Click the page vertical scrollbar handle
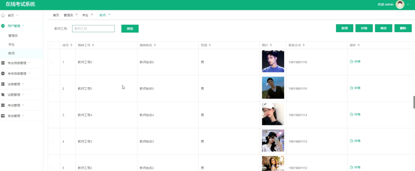This screenshot has height=171, width=415. coord(414,103)
